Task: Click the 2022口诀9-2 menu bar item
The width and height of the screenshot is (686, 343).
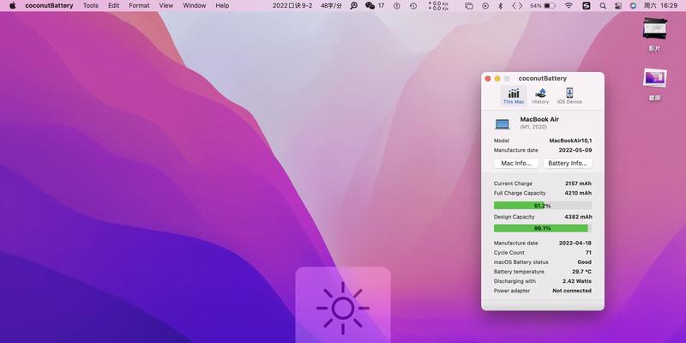Action: click(x=292, y=6)
